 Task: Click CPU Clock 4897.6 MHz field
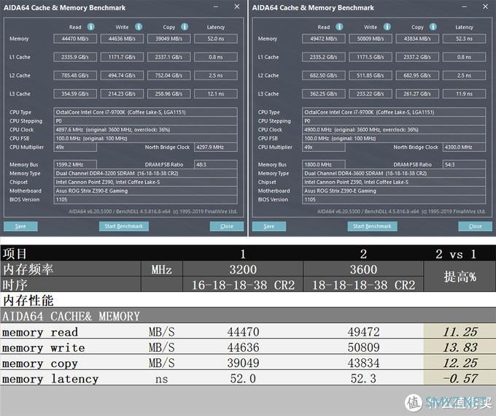click(x=145, y=130)
